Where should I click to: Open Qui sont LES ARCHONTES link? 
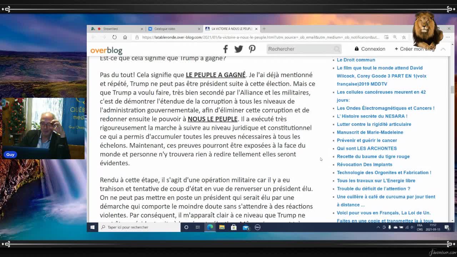tap(367, 148)
